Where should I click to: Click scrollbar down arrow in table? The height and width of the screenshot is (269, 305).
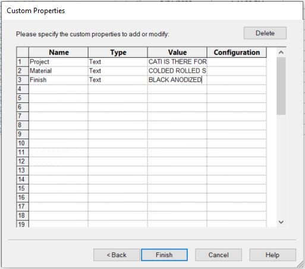(281, 222)
